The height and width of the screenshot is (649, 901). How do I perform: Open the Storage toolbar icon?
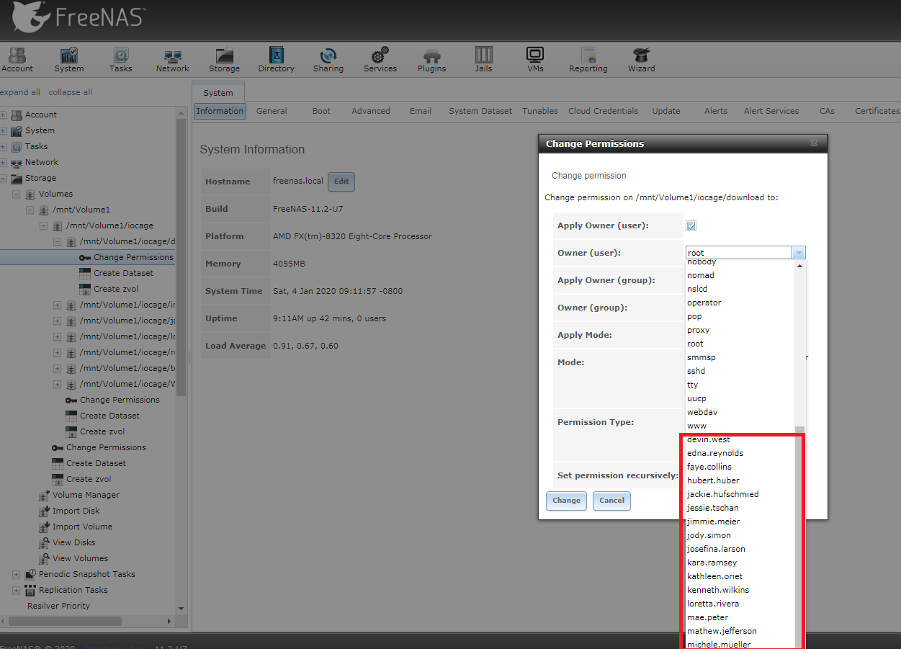pos(225,60)
